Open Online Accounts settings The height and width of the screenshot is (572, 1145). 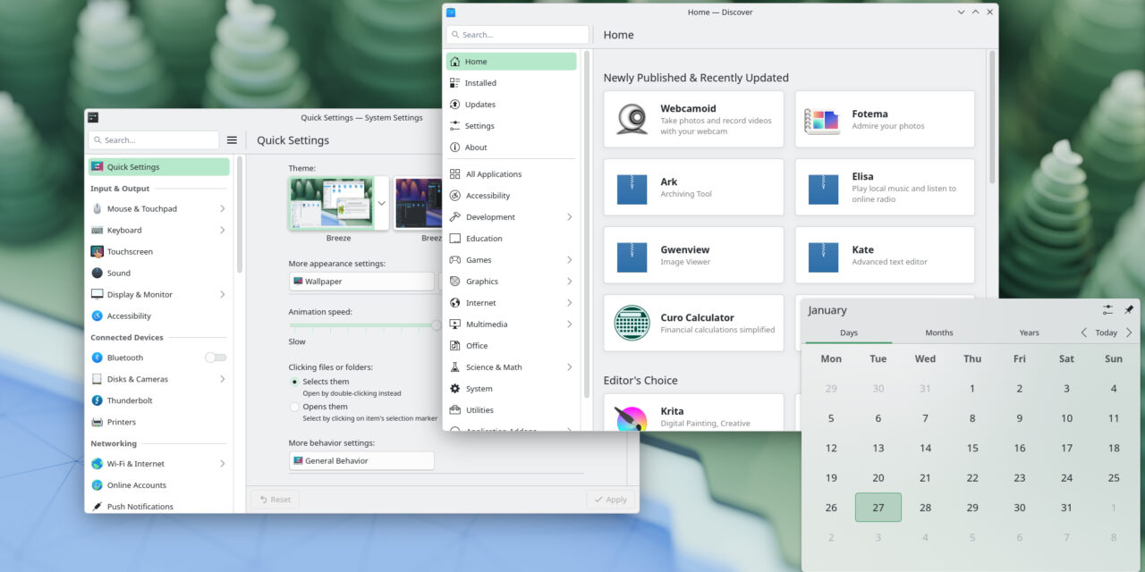(x=158, y=485)
